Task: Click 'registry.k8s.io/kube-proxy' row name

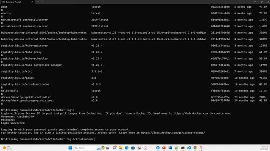Action: coord(22,52)
